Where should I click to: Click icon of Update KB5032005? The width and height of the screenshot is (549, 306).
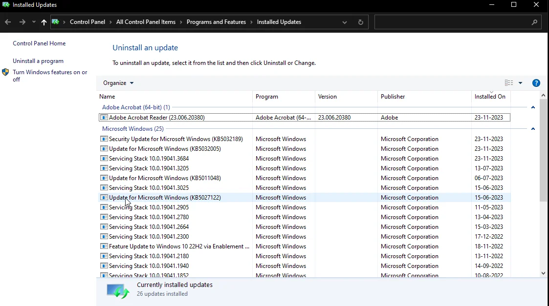coord(104,149)
